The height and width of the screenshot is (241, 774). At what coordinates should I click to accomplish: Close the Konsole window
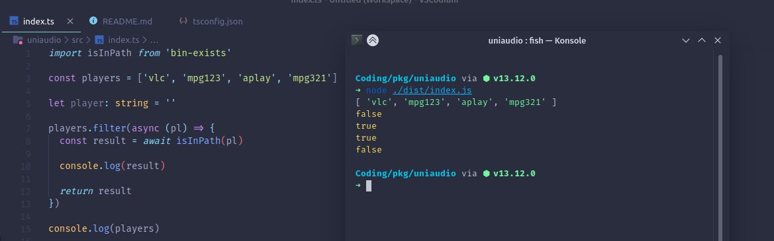[718, 40]
